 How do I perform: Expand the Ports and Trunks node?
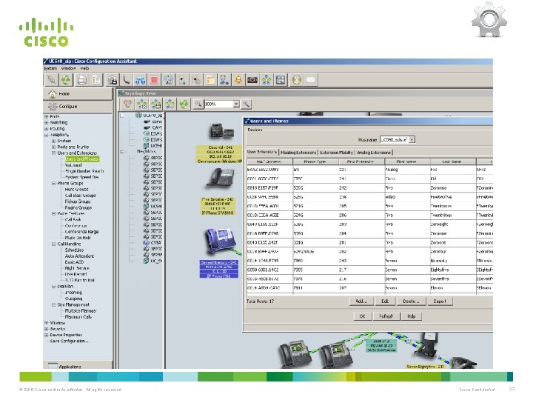coord(54,147)
